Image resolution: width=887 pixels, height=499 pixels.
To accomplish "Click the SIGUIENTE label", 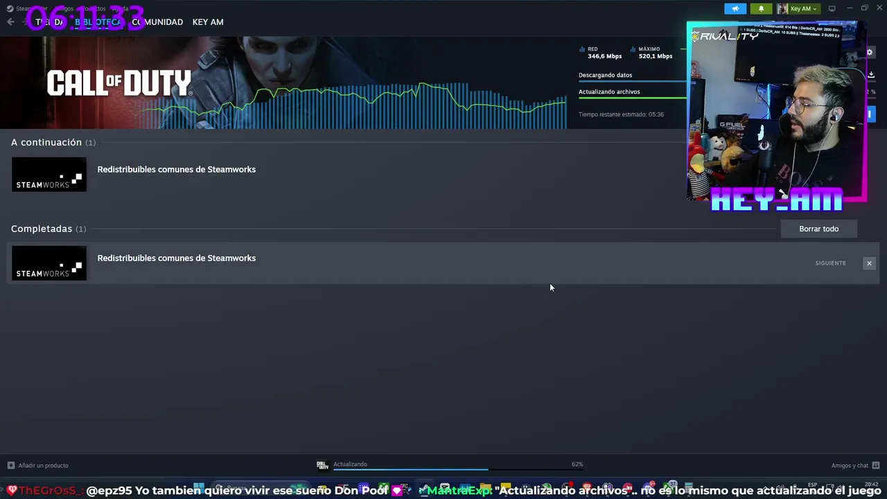I will click(x=830, y=263).
